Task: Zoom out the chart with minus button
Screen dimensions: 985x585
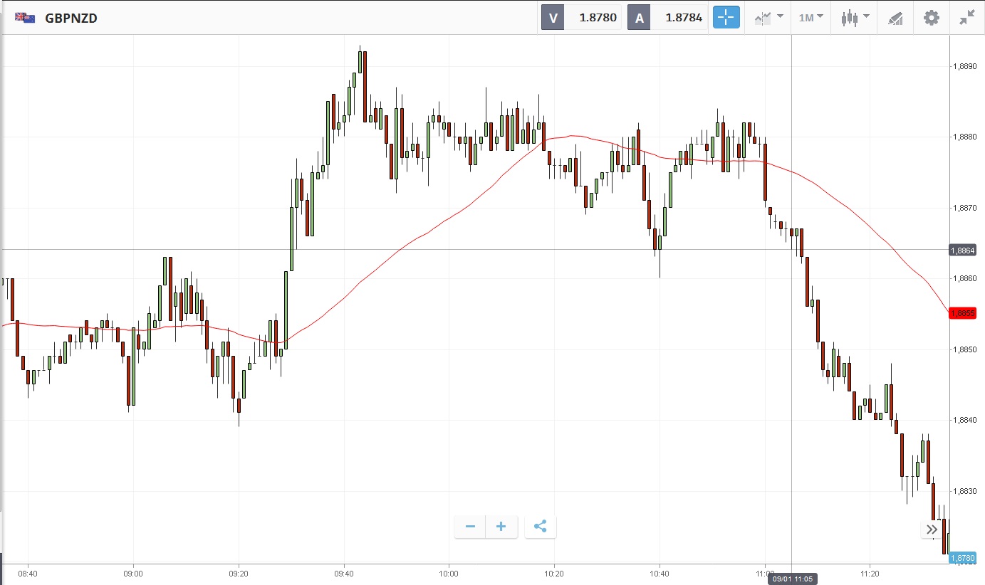Action: [x=470, y=527]
